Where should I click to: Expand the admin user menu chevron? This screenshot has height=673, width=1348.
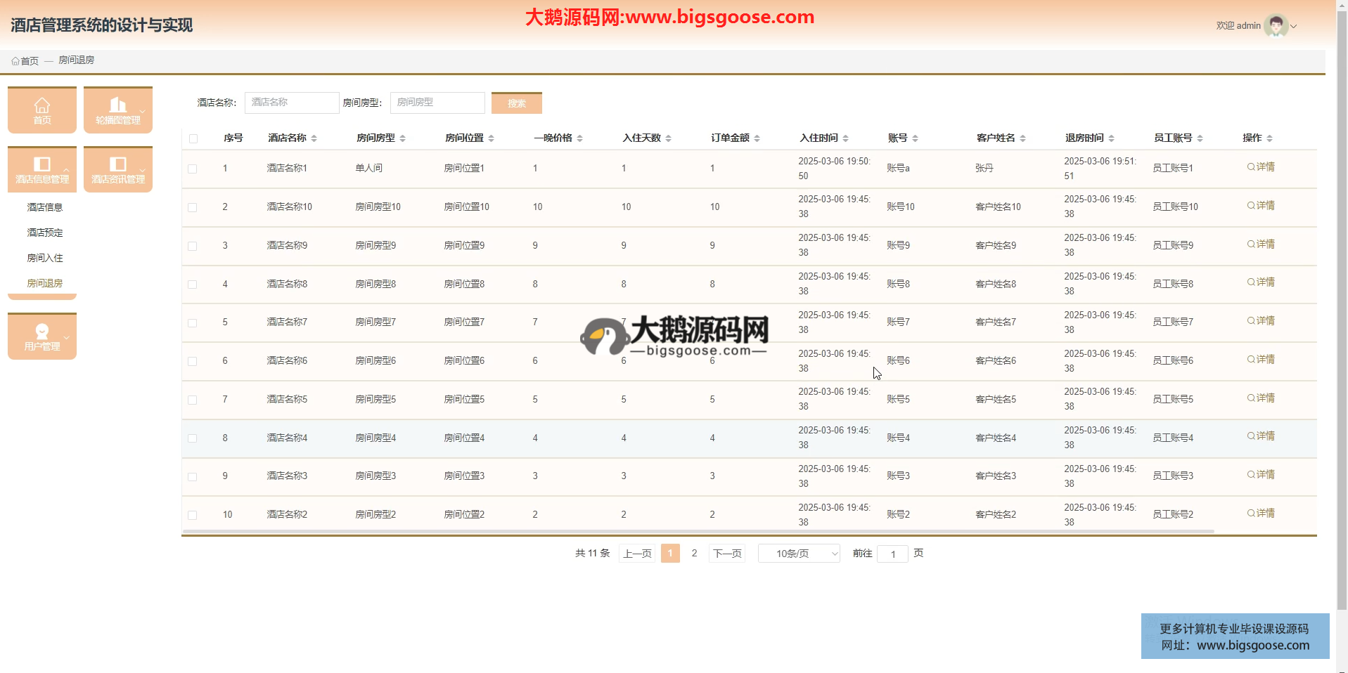pyautogui.click(x=1293, y=27)
